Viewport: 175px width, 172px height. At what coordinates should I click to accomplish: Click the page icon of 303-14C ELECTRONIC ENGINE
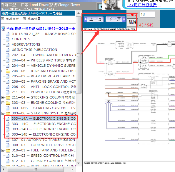pyautogui.click(x=8, y=124)
